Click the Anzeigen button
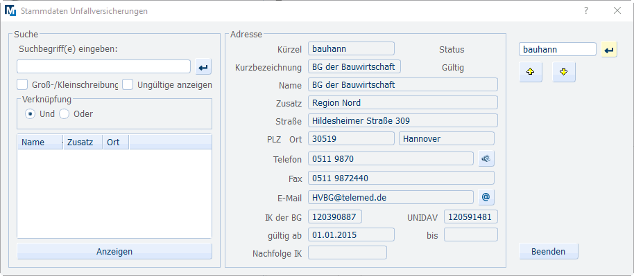 click(114, 251)
